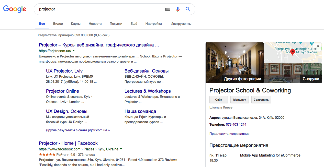Open dropdown arrow next to Facebook URL

tap(121, 149)
